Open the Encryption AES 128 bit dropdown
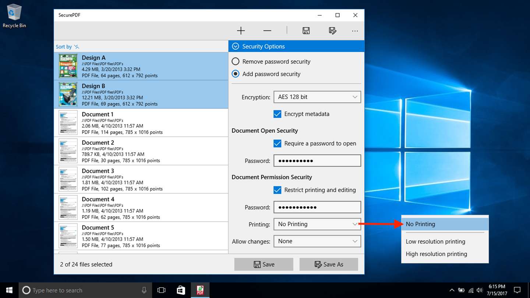This screenshot has width=530, height=298. click(x=317, y=97)
